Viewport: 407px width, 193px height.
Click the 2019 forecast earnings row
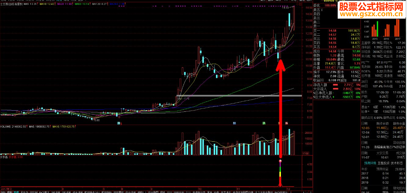tap(384, 182)
